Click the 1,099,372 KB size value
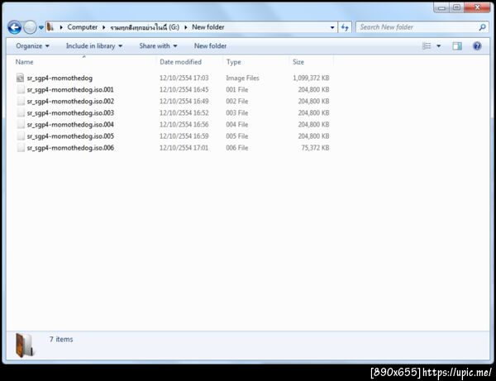Screen dimensions: 496x381 click(x=311, y=78)
